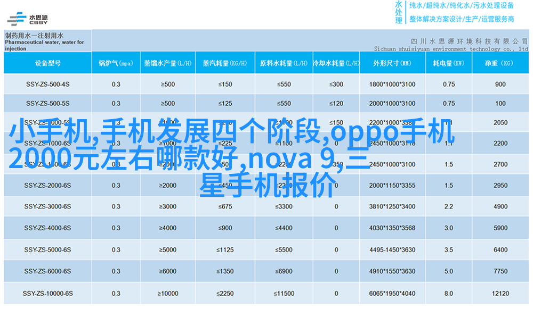Click the ≤900 steam consumption cell
The width and height of the screenshot is (533, 309).
pos(225,228)
